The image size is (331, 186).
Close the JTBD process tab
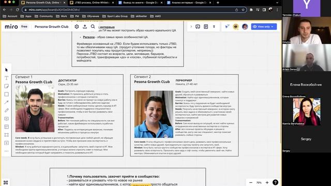(x=113, y=3)
